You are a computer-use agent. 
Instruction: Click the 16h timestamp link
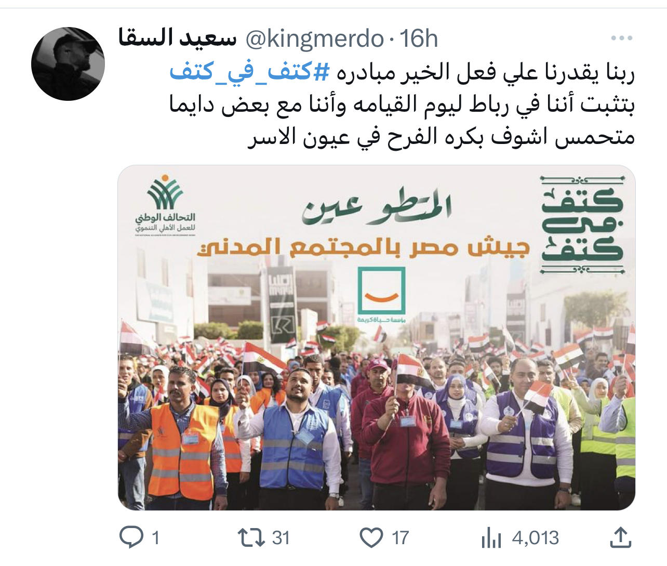point(419,38)
